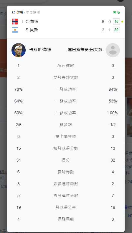This screenshot has width=132, height=233.
Task: Click current game score 30 box
Action: point(116,30)
